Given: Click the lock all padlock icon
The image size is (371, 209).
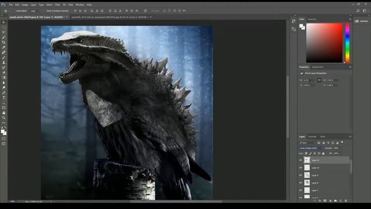Looking at the screenshot, I should point(323,153).
